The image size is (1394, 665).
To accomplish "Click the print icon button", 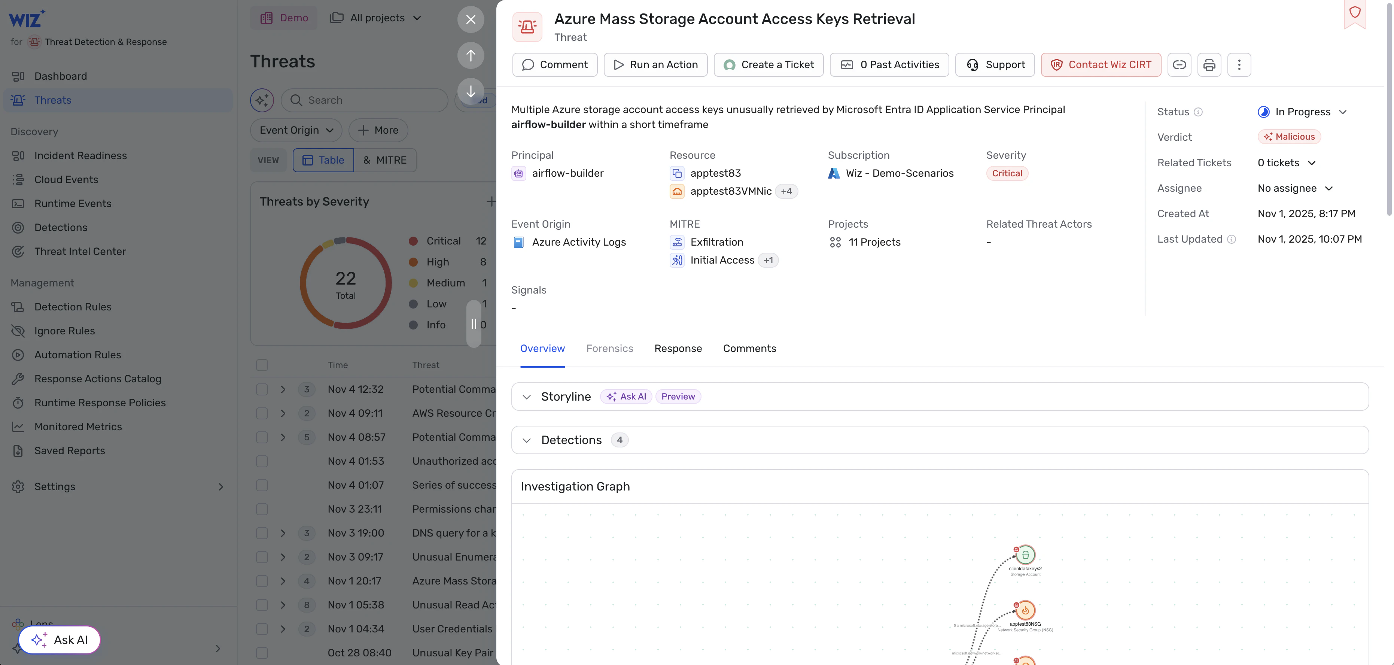I will click(x=1209, y=65).
